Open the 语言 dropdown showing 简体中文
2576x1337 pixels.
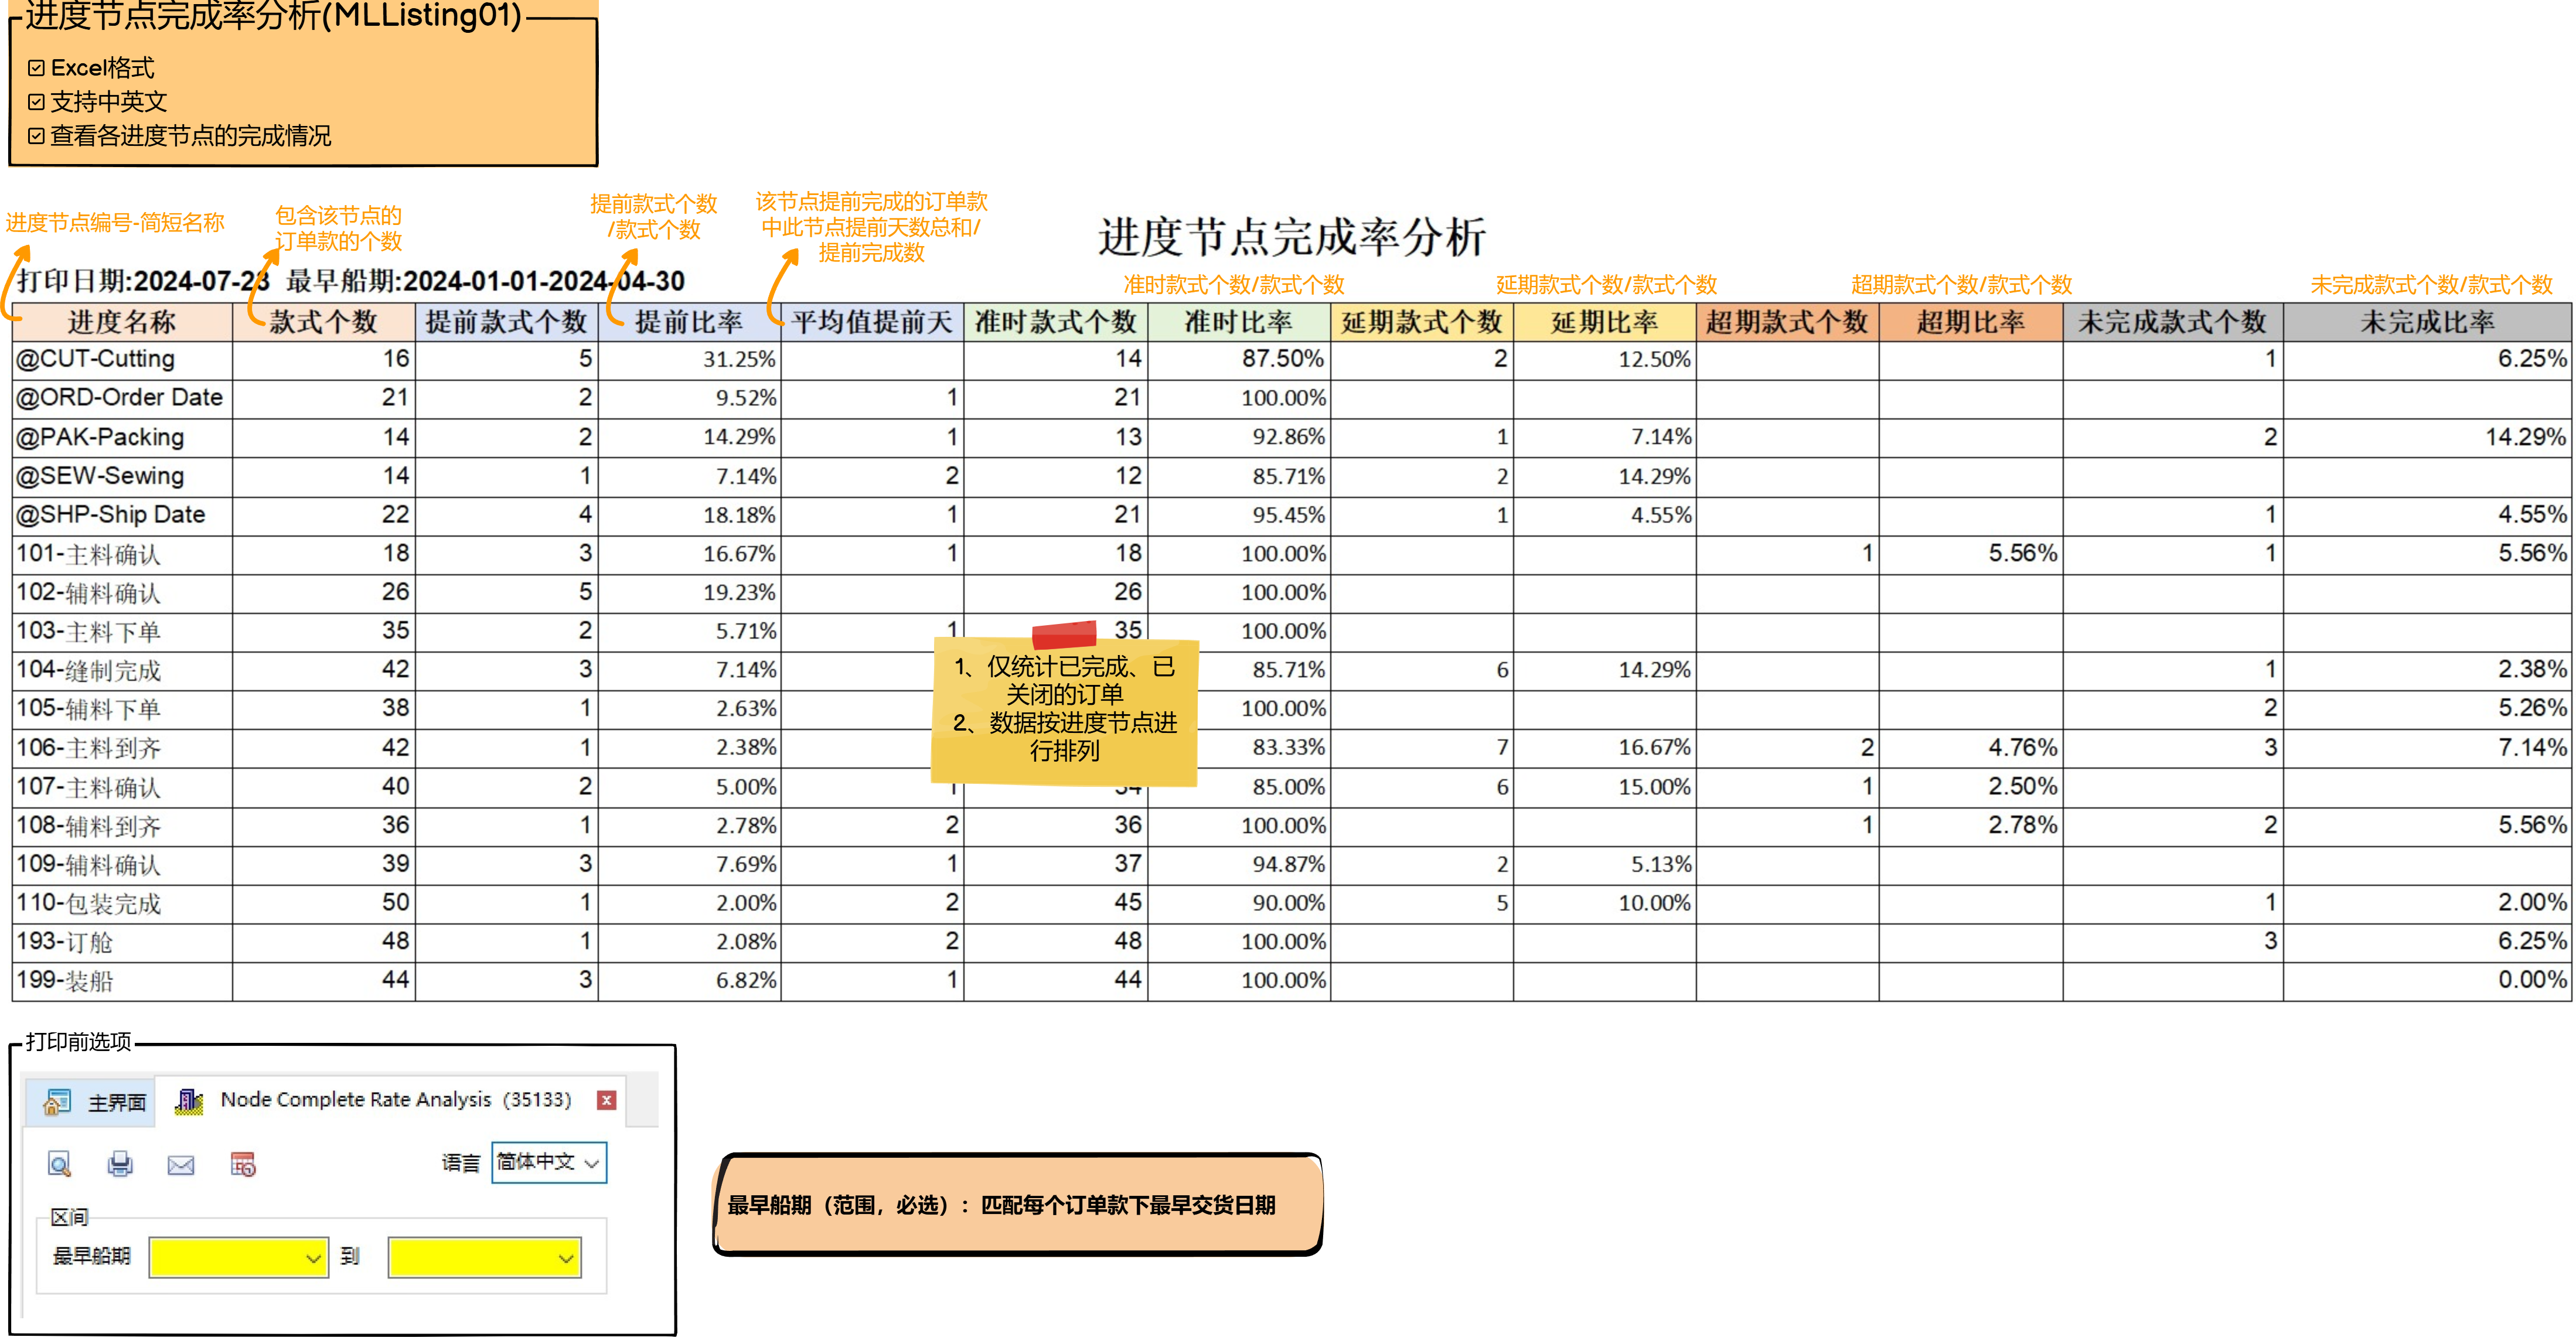(x=549, y=1162)
